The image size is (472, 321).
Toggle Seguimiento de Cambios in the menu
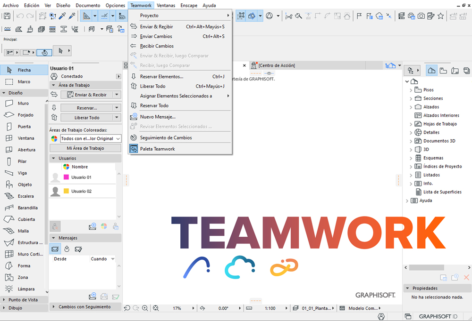166,138
